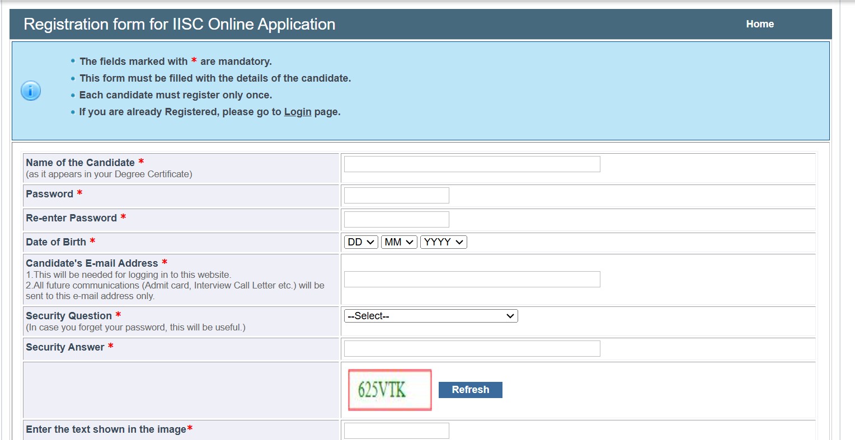Click the Name of the Candidate label
This screenshot has height=440, width=855.
(x=80, y=163)
